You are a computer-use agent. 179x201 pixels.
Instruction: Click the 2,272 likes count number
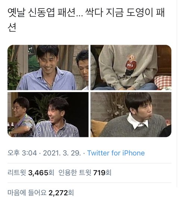58,193
